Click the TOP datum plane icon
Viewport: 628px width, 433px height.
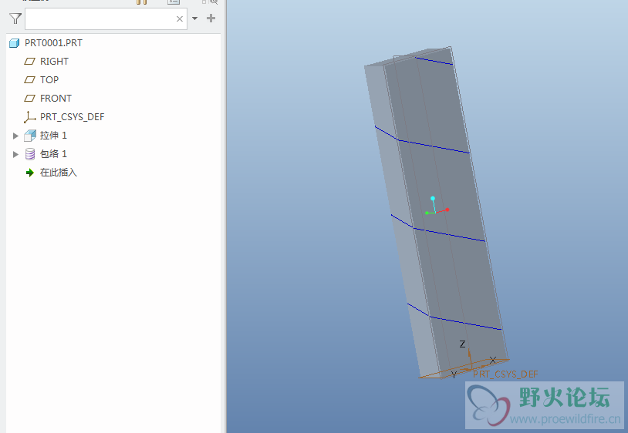[29, 79]
